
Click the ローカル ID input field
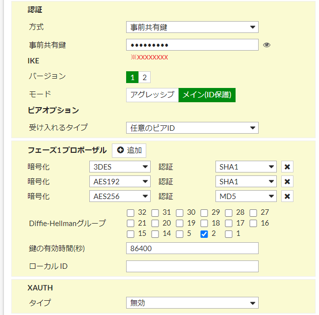click(192, 266)
